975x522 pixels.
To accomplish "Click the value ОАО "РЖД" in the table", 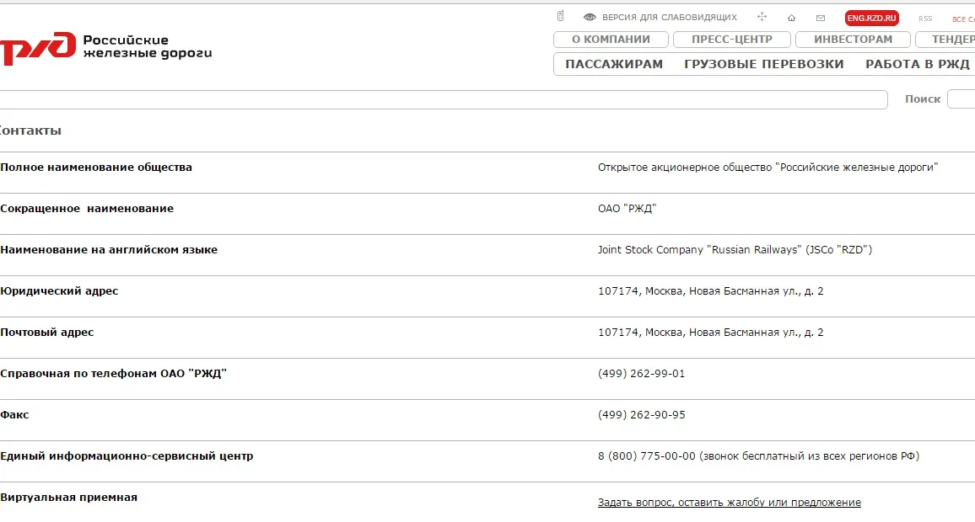I will [628, 209].
